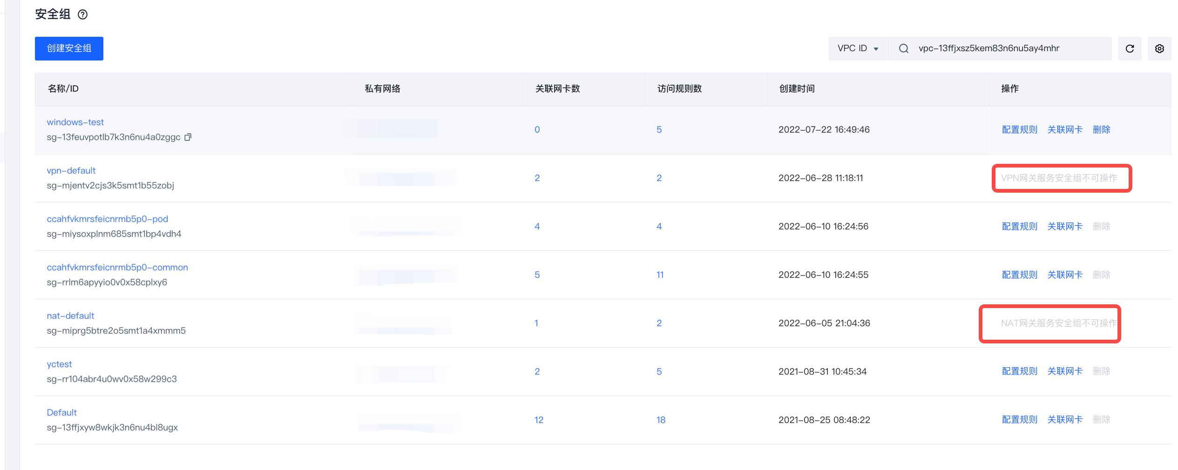Image resolution: width=1178 pixels, height=470 pixels.
Task: Click the search magnifier icon
Action: point(903,48)
